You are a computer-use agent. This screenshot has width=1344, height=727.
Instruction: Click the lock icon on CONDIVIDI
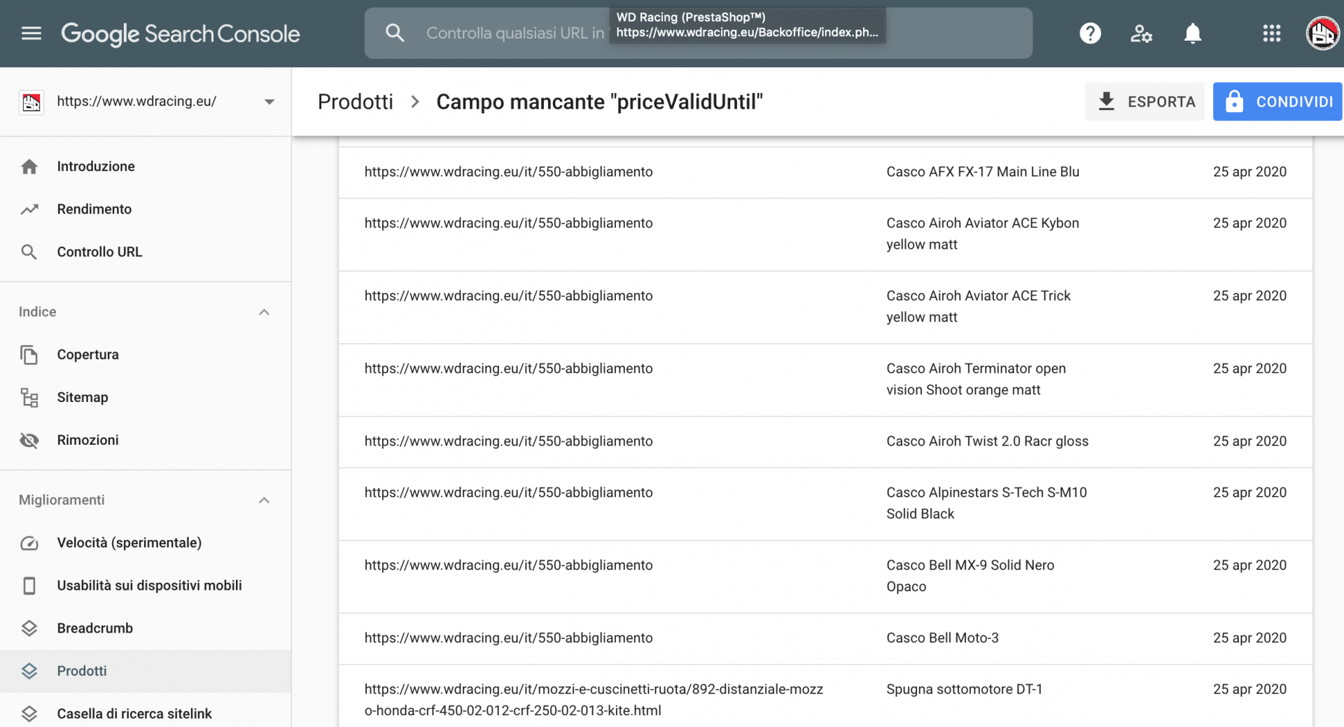coord(1234,102)
